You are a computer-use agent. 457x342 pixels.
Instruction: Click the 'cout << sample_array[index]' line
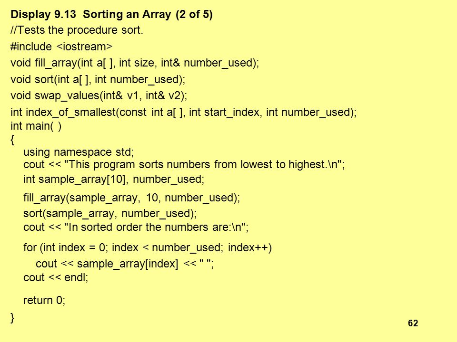[125, 264]
